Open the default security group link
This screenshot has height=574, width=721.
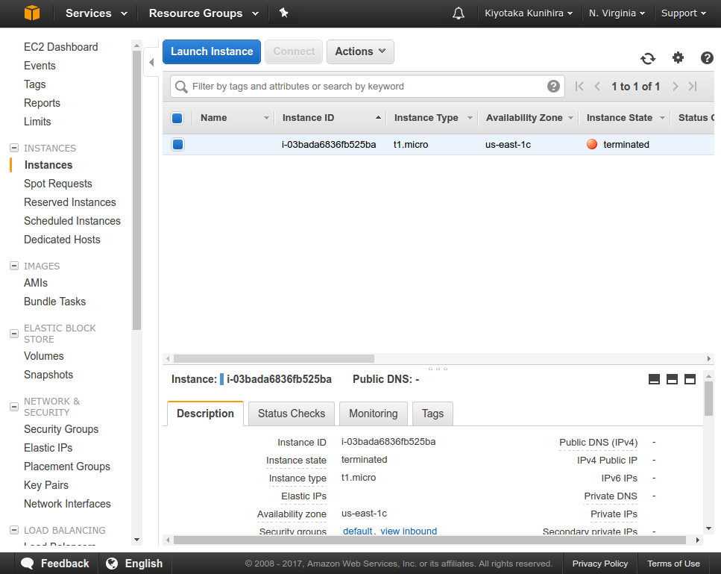pyautogui.click(x=357, y=531)
